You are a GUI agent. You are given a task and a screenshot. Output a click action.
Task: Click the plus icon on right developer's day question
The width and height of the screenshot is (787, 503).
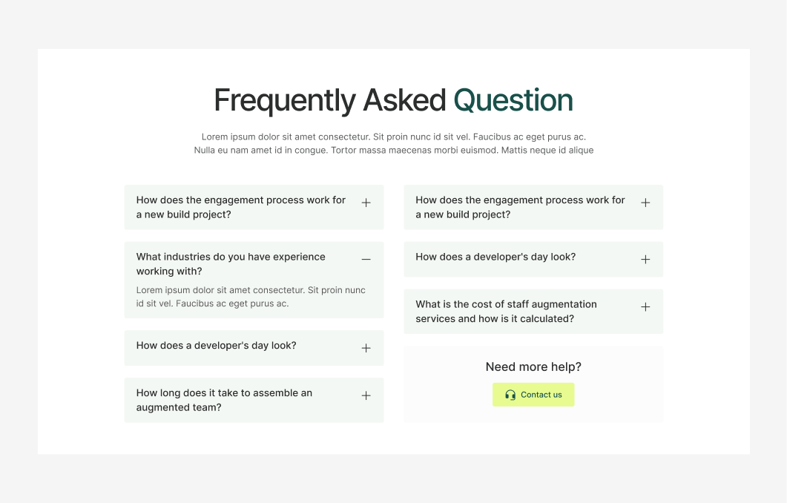click(x=645, y=260)
